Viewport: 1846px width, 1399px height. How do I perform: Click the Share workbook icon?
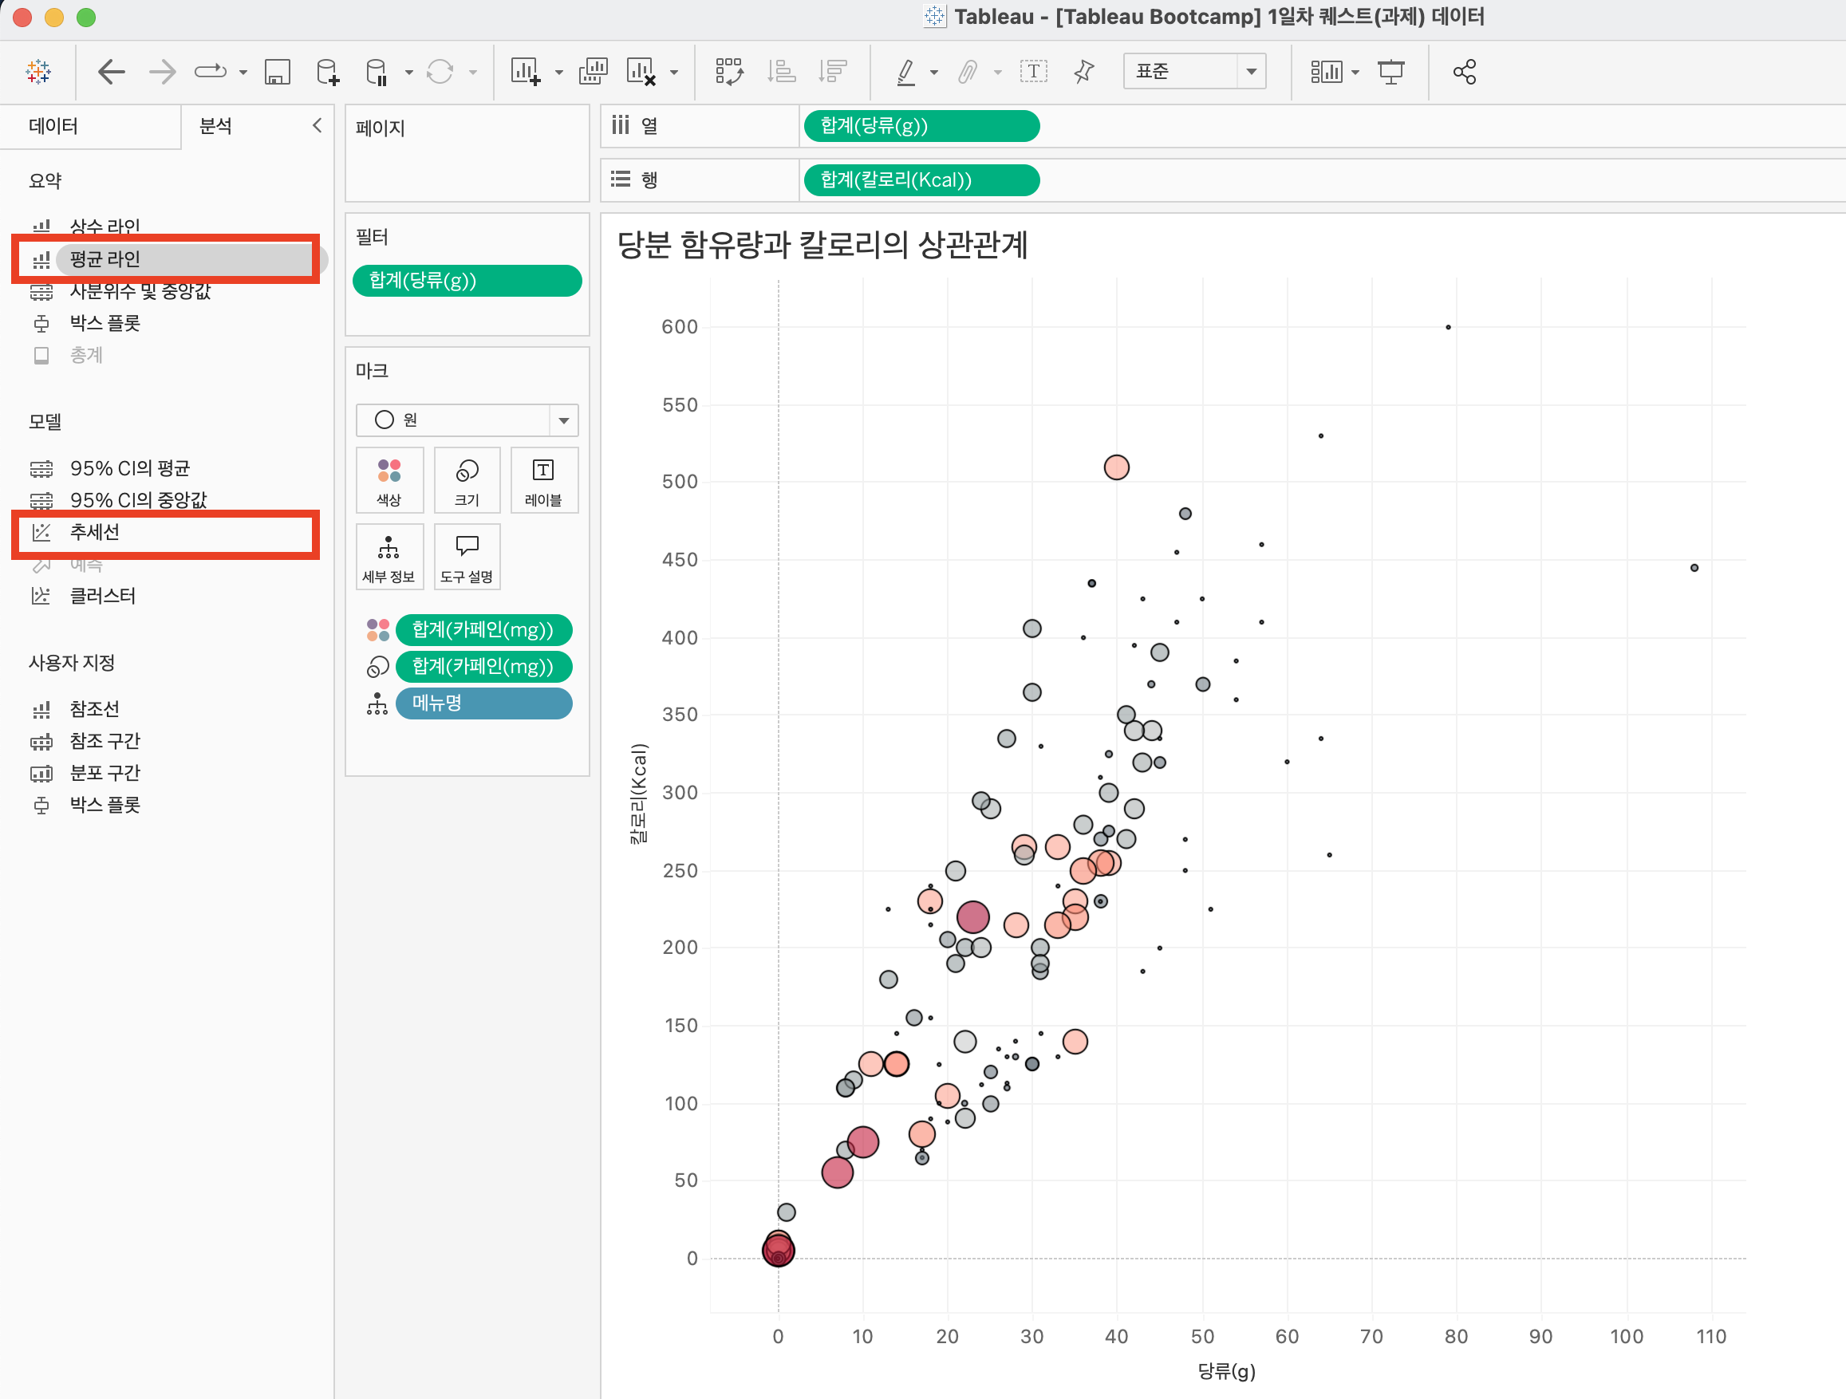click(1465, 73)
